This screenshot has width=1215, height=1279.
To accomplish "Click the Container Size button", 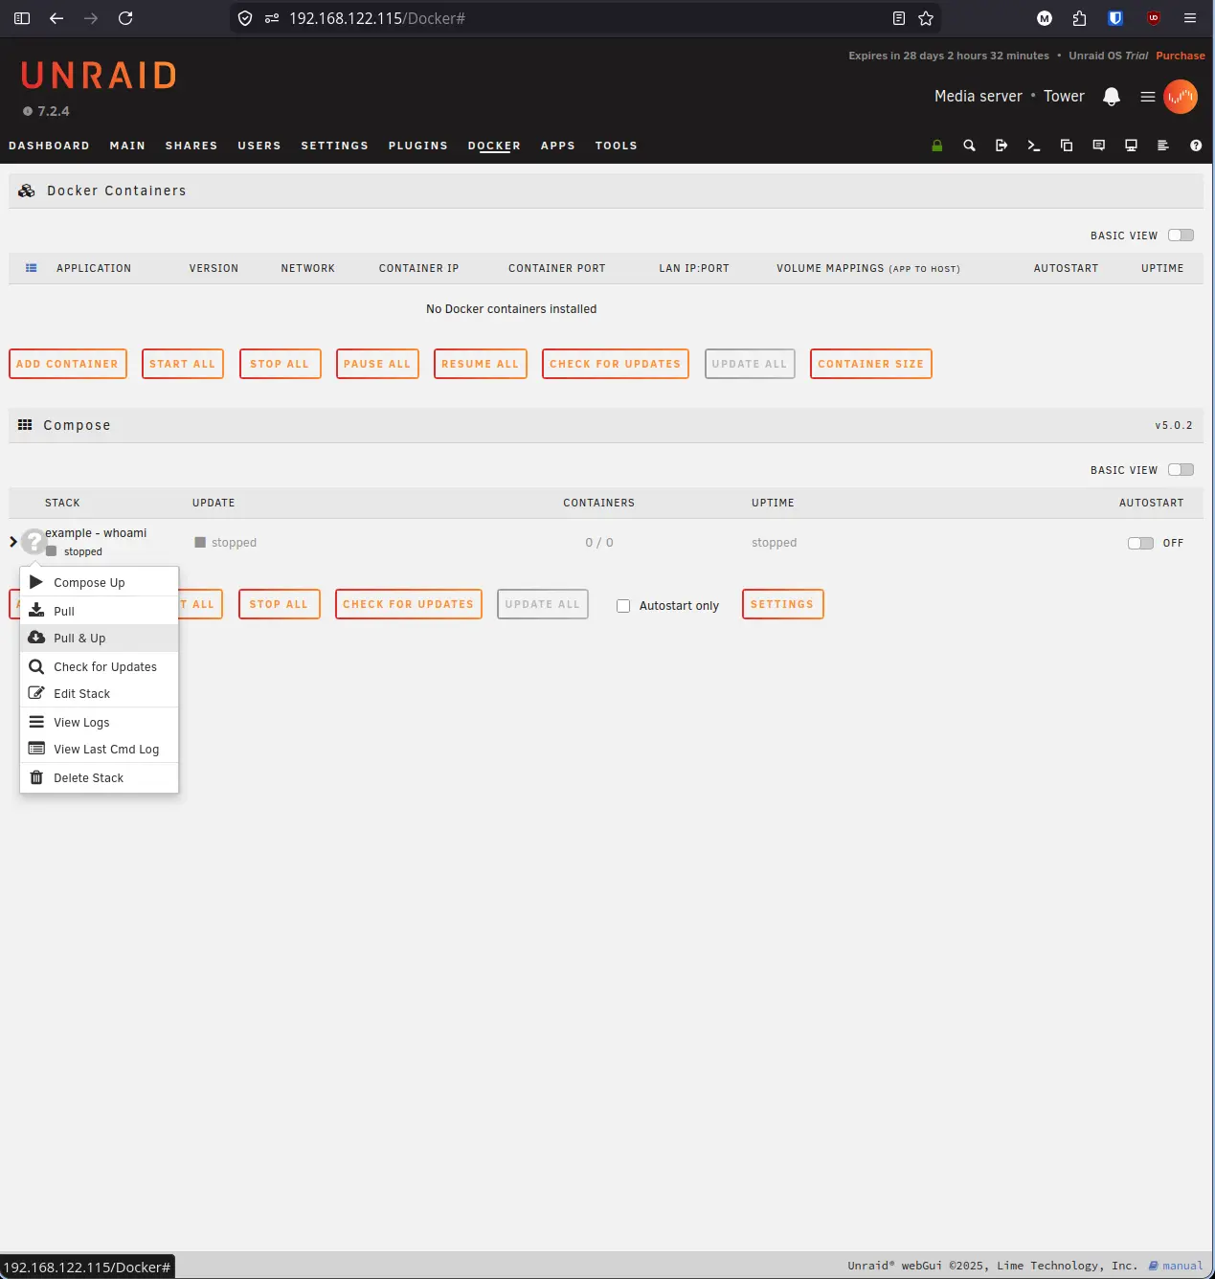I will pos(871,364).
